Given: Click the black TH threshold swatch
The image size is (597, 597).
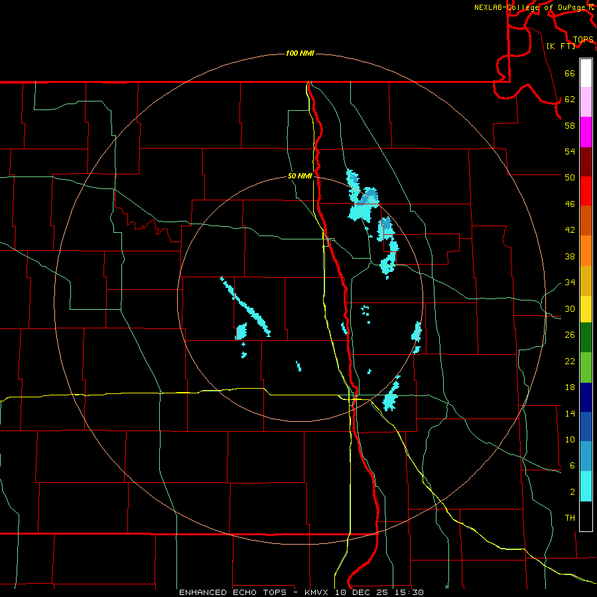Looking at the screenshot, I should (586, 516).
